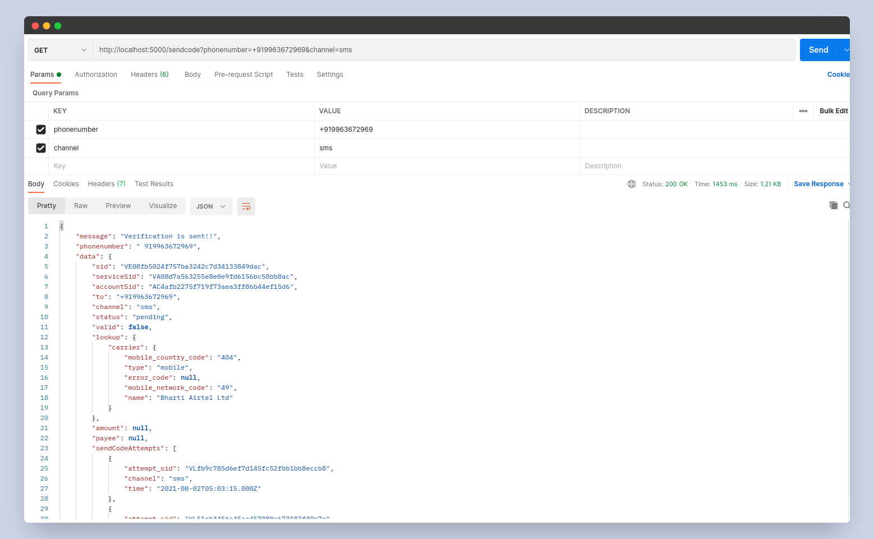Click the Size: 1.21 KB indicator
Viewport: 874px width, 539px height.
click(x=762, y=184)
